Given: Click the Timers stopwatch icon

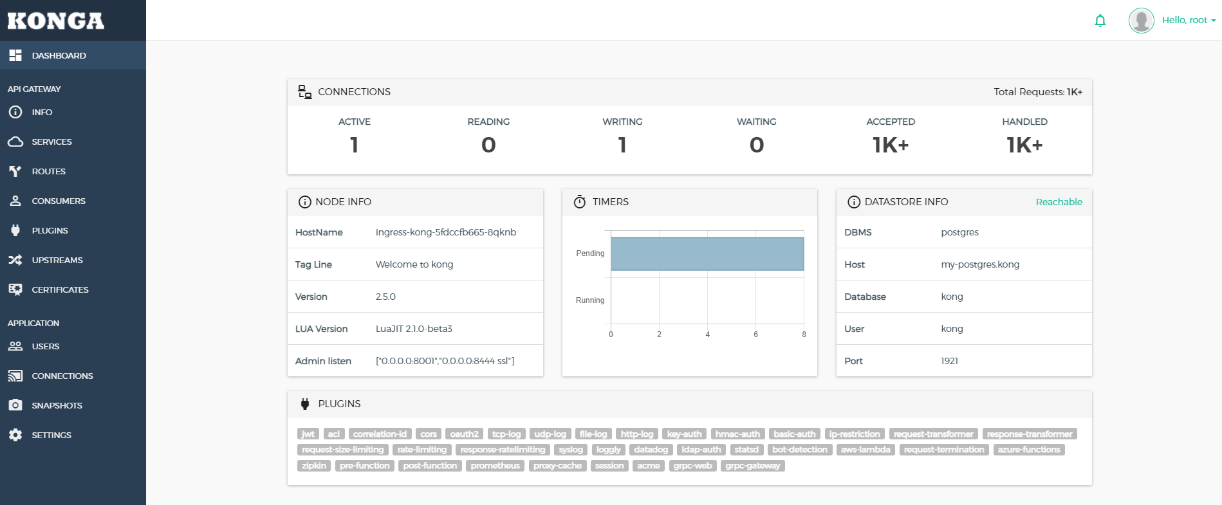Looking at the screenshot, I should click(x=580, y=202).
